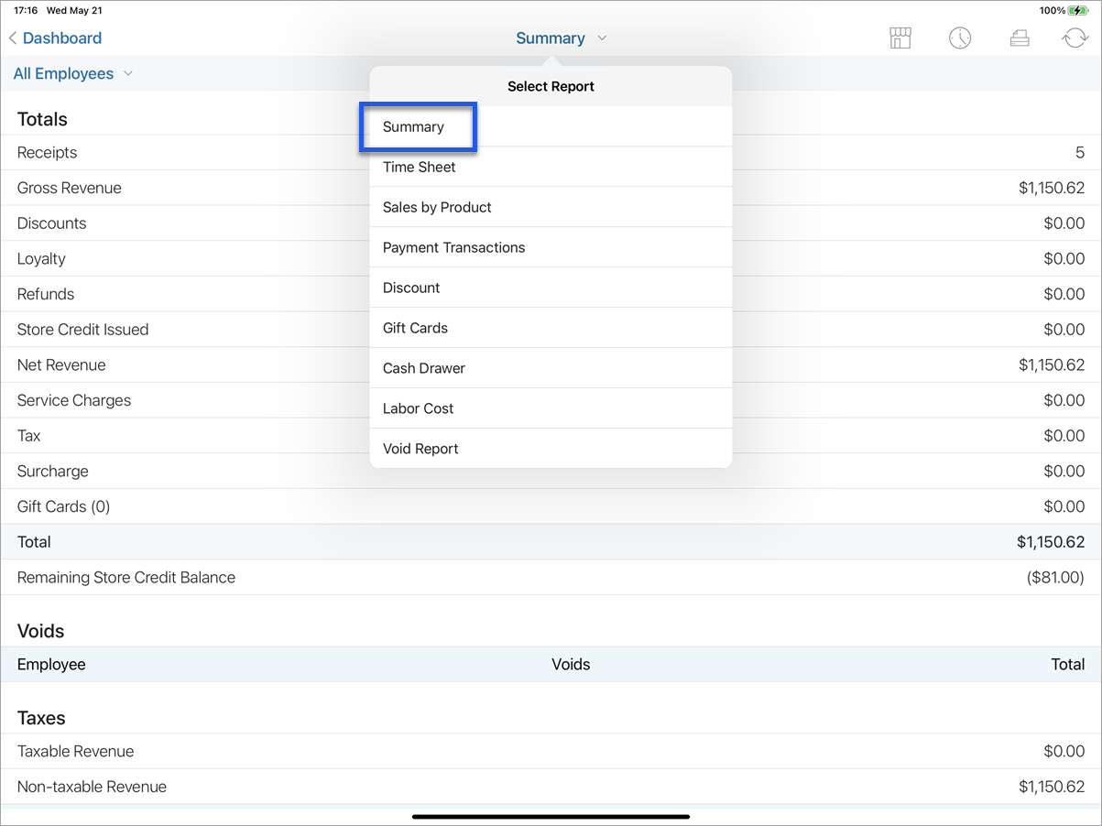Open the Labor Cost report

click(x=418, y=408)
